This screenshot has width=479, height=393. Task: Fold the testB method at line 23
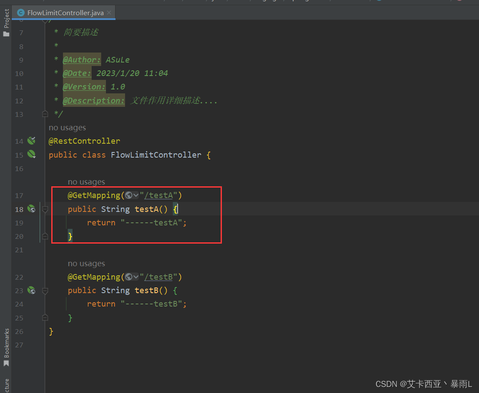(45, 291)
